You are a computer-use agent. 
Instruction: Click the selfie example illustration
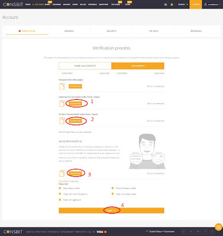pyautogui.click(x=147, y=152)
